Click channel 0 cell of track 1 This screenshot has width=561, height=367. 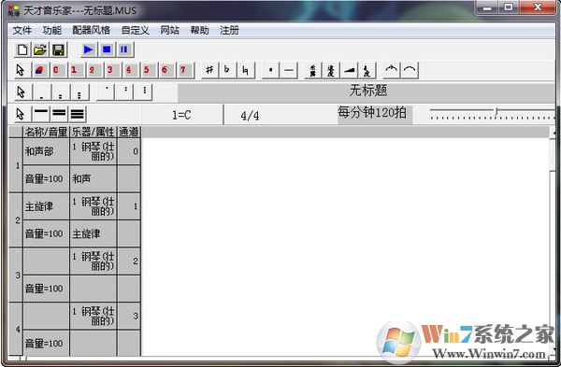point(129,151)
